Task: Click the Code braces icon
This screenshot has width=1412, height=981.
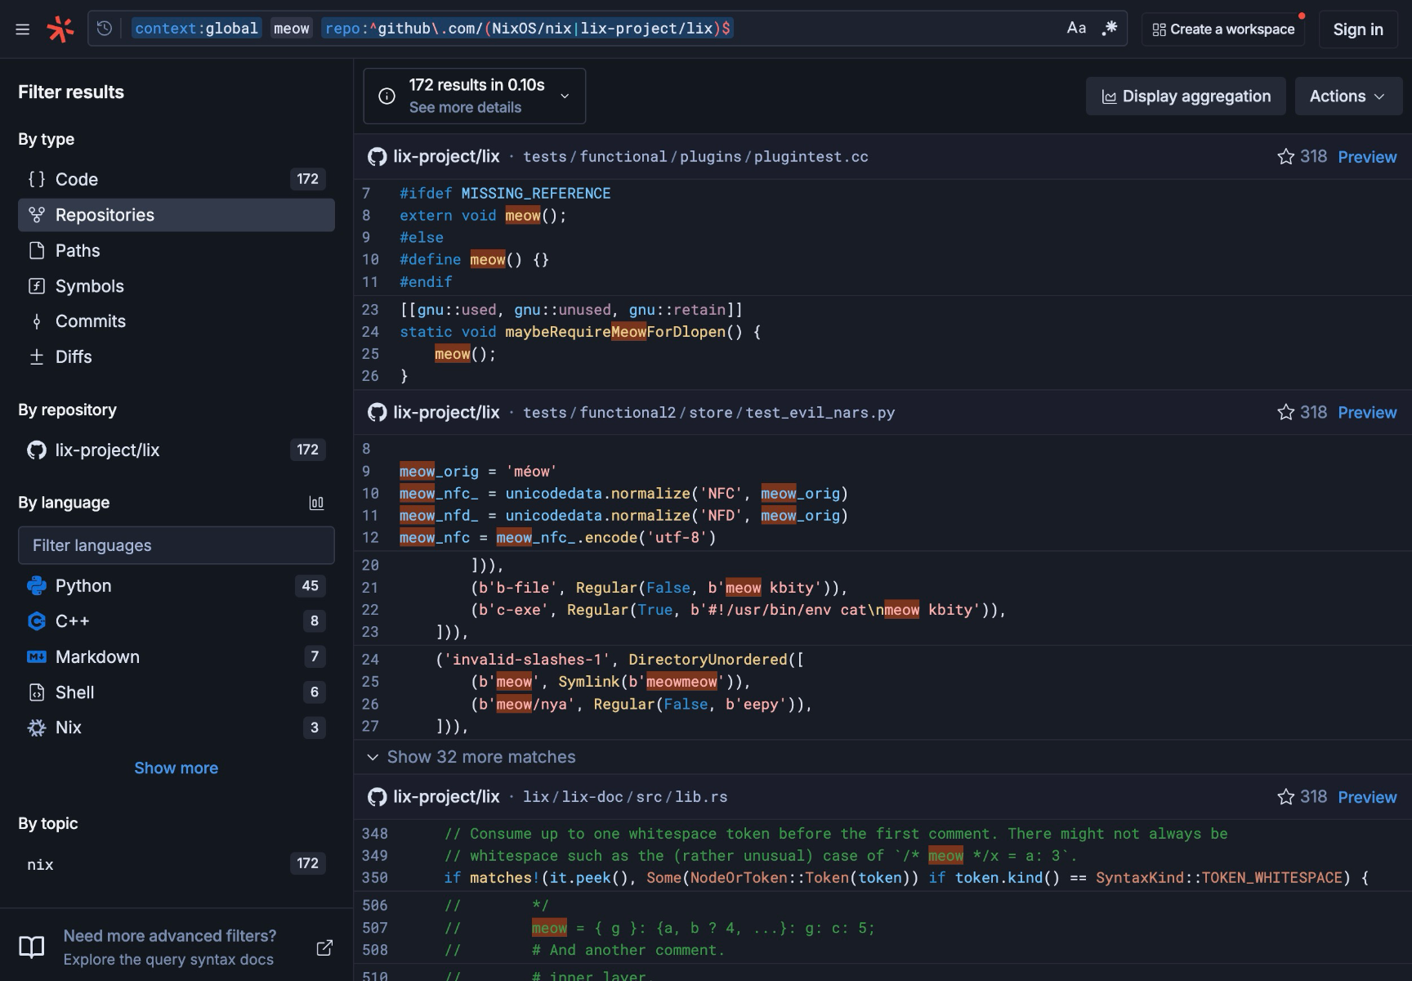Action: [x=37, y=179]
